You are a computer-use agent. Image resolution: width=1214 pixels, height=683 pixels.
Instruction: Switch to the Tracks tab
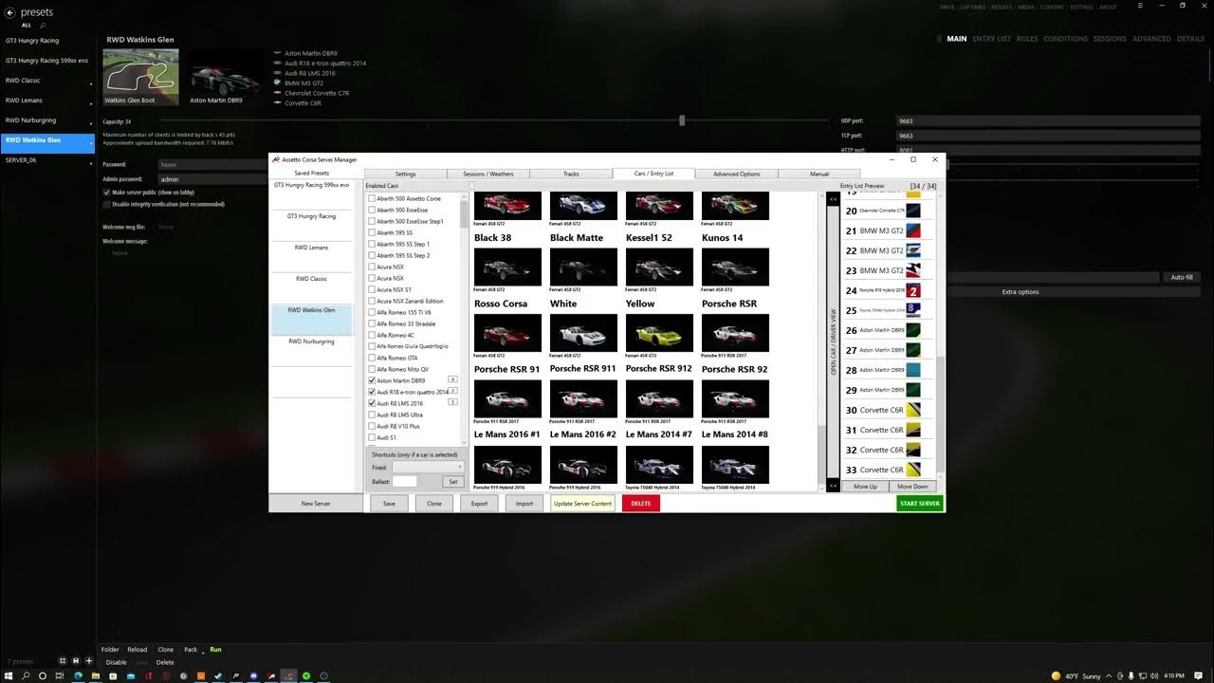click(x=571, y=174)
